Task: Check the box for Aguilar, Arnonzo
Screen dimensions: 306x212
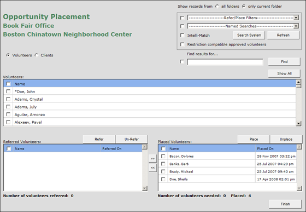Action: 8,114
